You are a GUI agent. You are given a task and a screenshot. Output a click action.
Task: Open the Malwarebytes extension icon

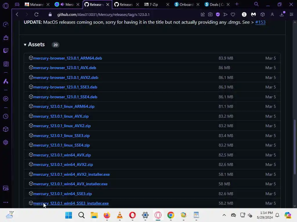tap(253, 14)
